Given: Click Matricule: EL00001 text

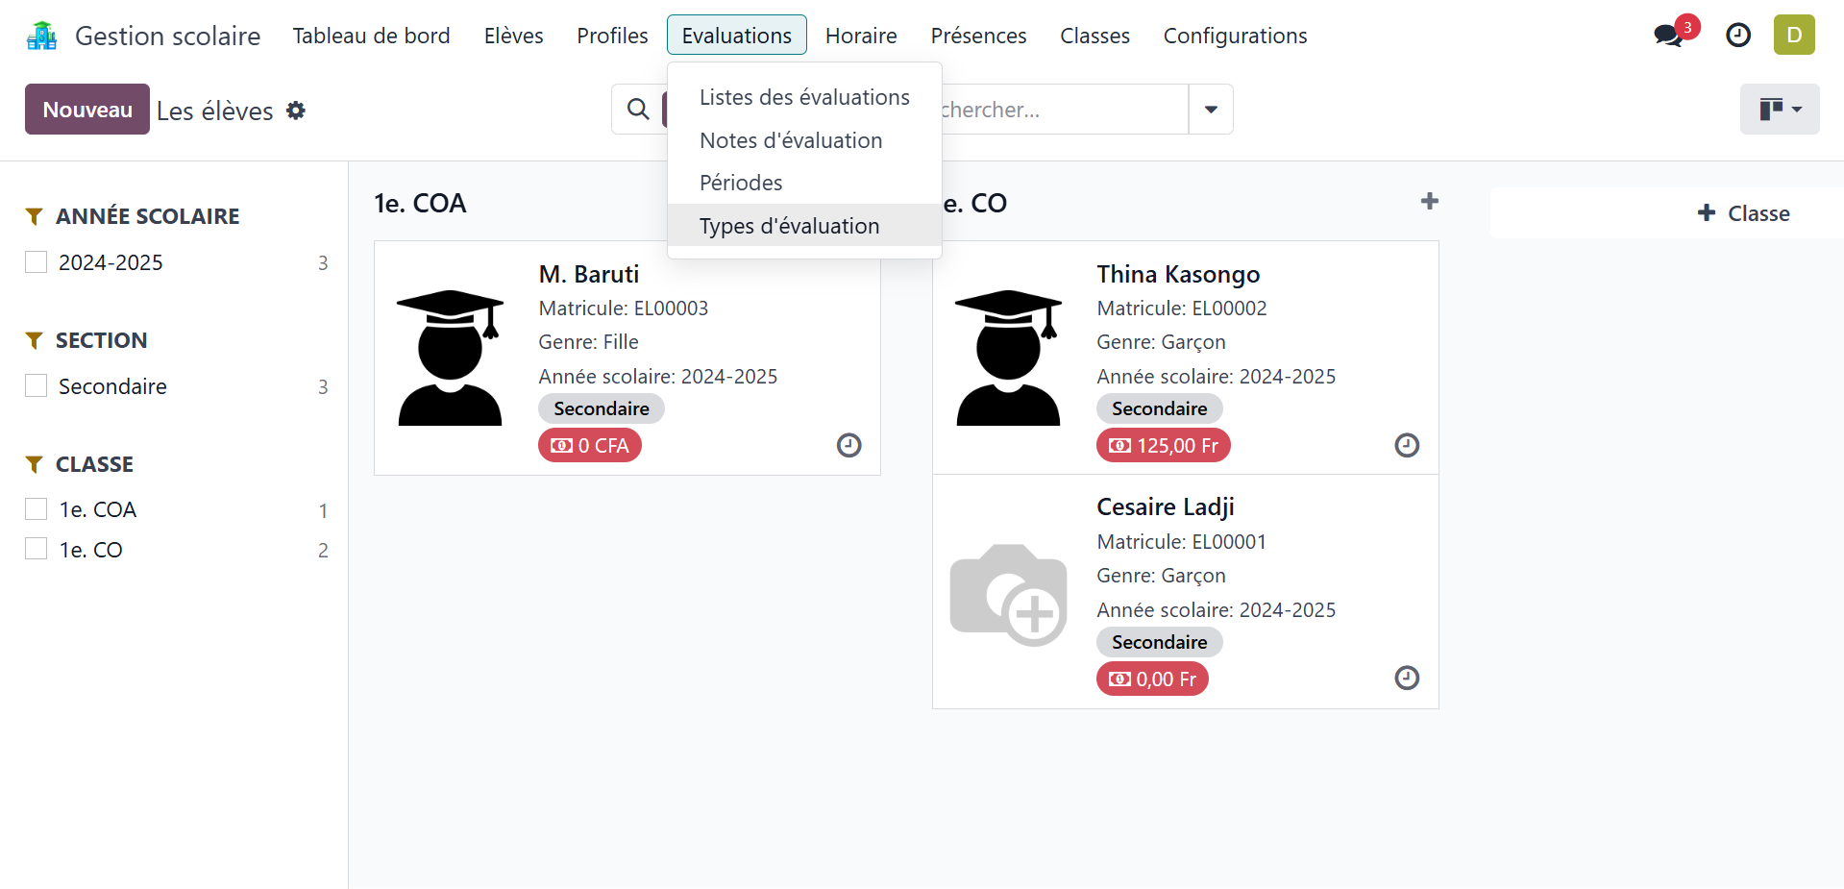Looking at the screenshot, I should 1182,542.
